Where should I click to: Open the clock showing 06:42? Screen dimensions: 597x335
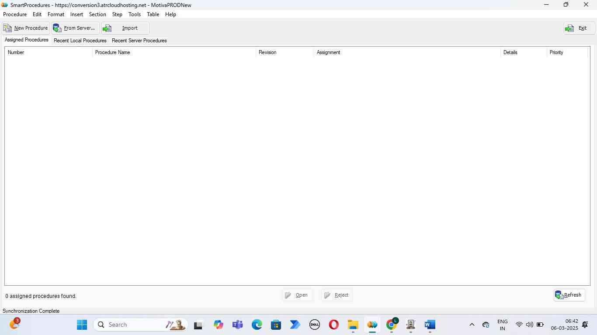tap(564, 325)
